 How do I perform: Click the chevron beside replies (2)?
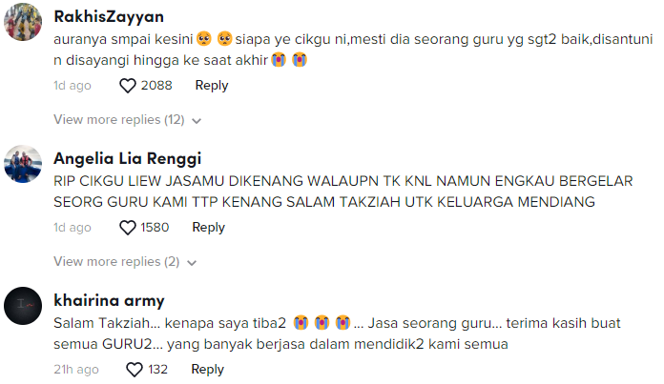[x=192, y=263]
